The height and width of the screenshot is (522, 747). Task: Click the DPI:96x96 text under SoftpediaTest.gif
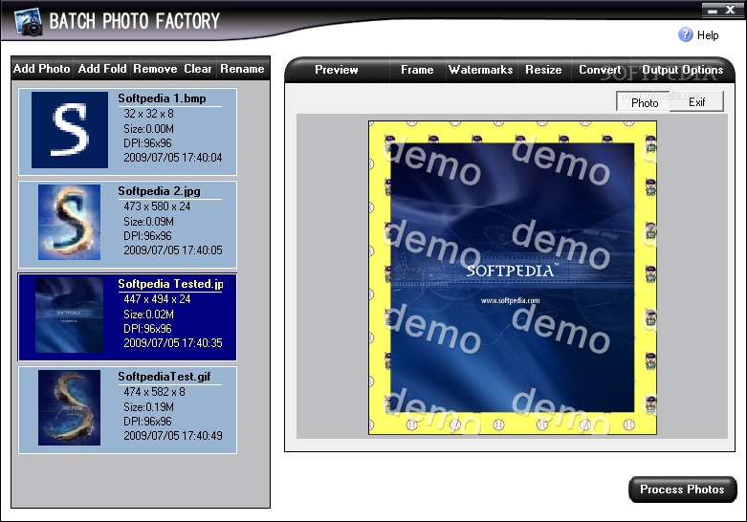(147, 422)
